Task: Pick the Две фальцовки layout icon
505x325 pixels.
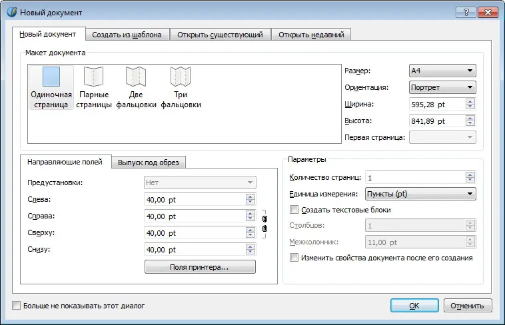Action: 136,77
